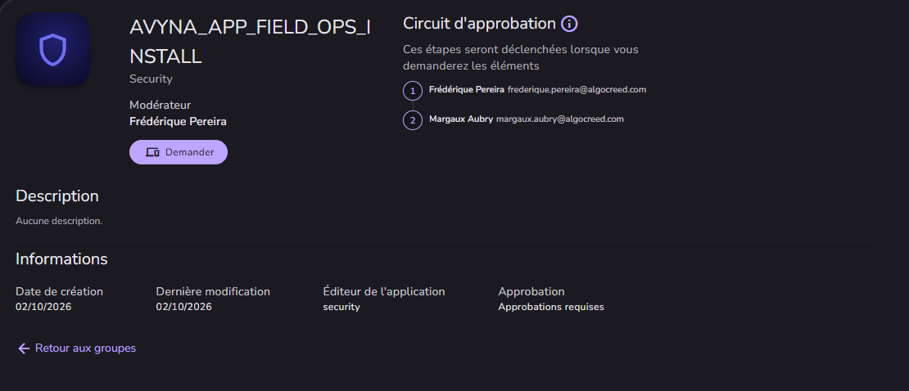Click the device icon on Demander button
This screenshot has width=909, height=391.
[152, 152]
